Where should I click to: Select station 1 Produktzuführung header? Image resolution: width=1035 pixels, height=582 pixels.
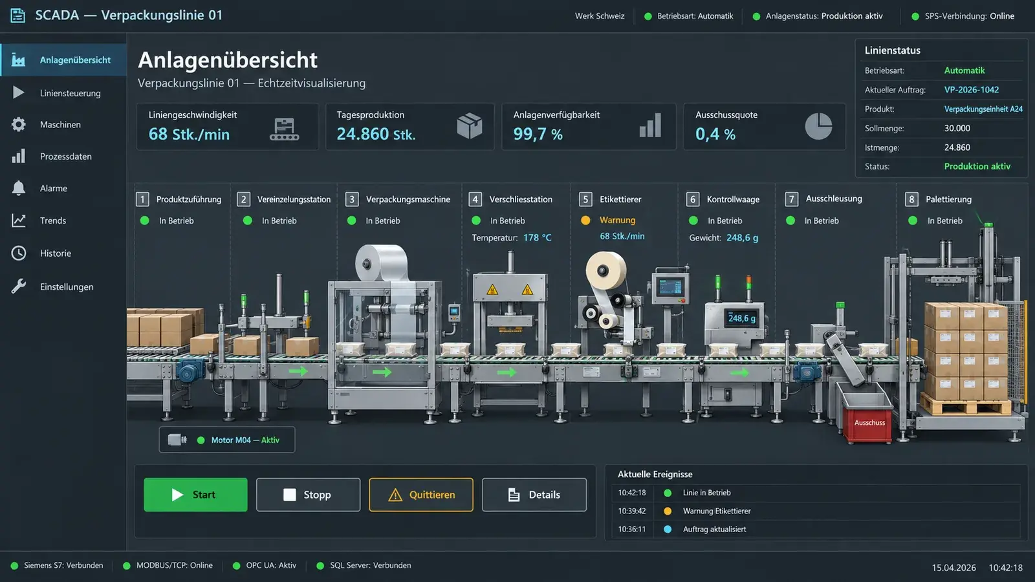point(179,199)
